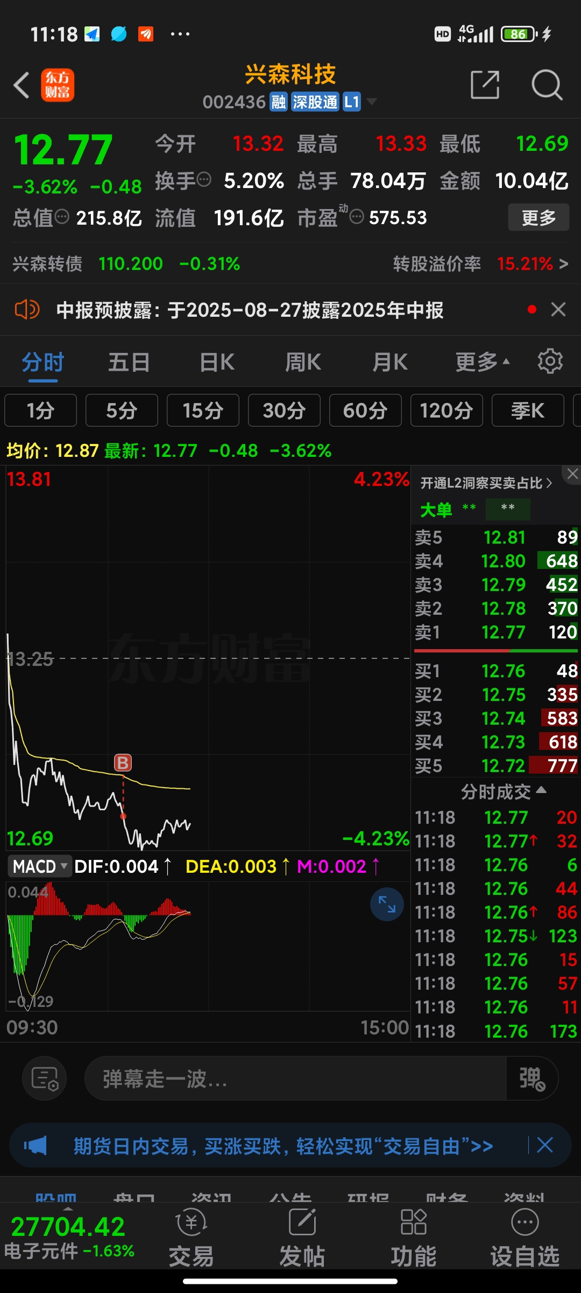Expand the chart to fullscreen
Screen dimensions: 581x1293
pos(387,904)
